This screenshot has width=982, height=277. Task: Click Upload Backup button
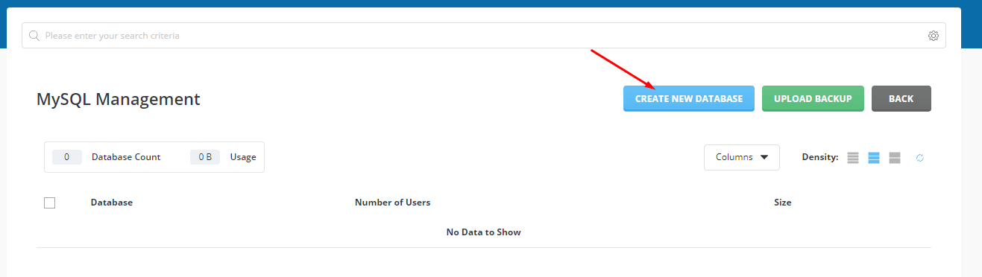(813, 98)
